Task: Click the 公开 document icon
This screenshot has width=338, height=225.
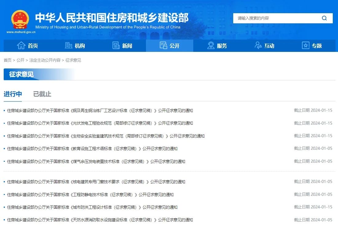Action: (x=163, y=45)
